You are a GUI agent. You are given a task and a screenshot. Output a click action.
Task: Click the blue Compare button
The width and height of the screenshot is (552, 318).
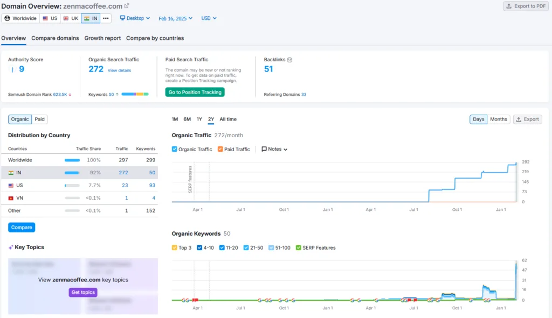pos(22,228)
